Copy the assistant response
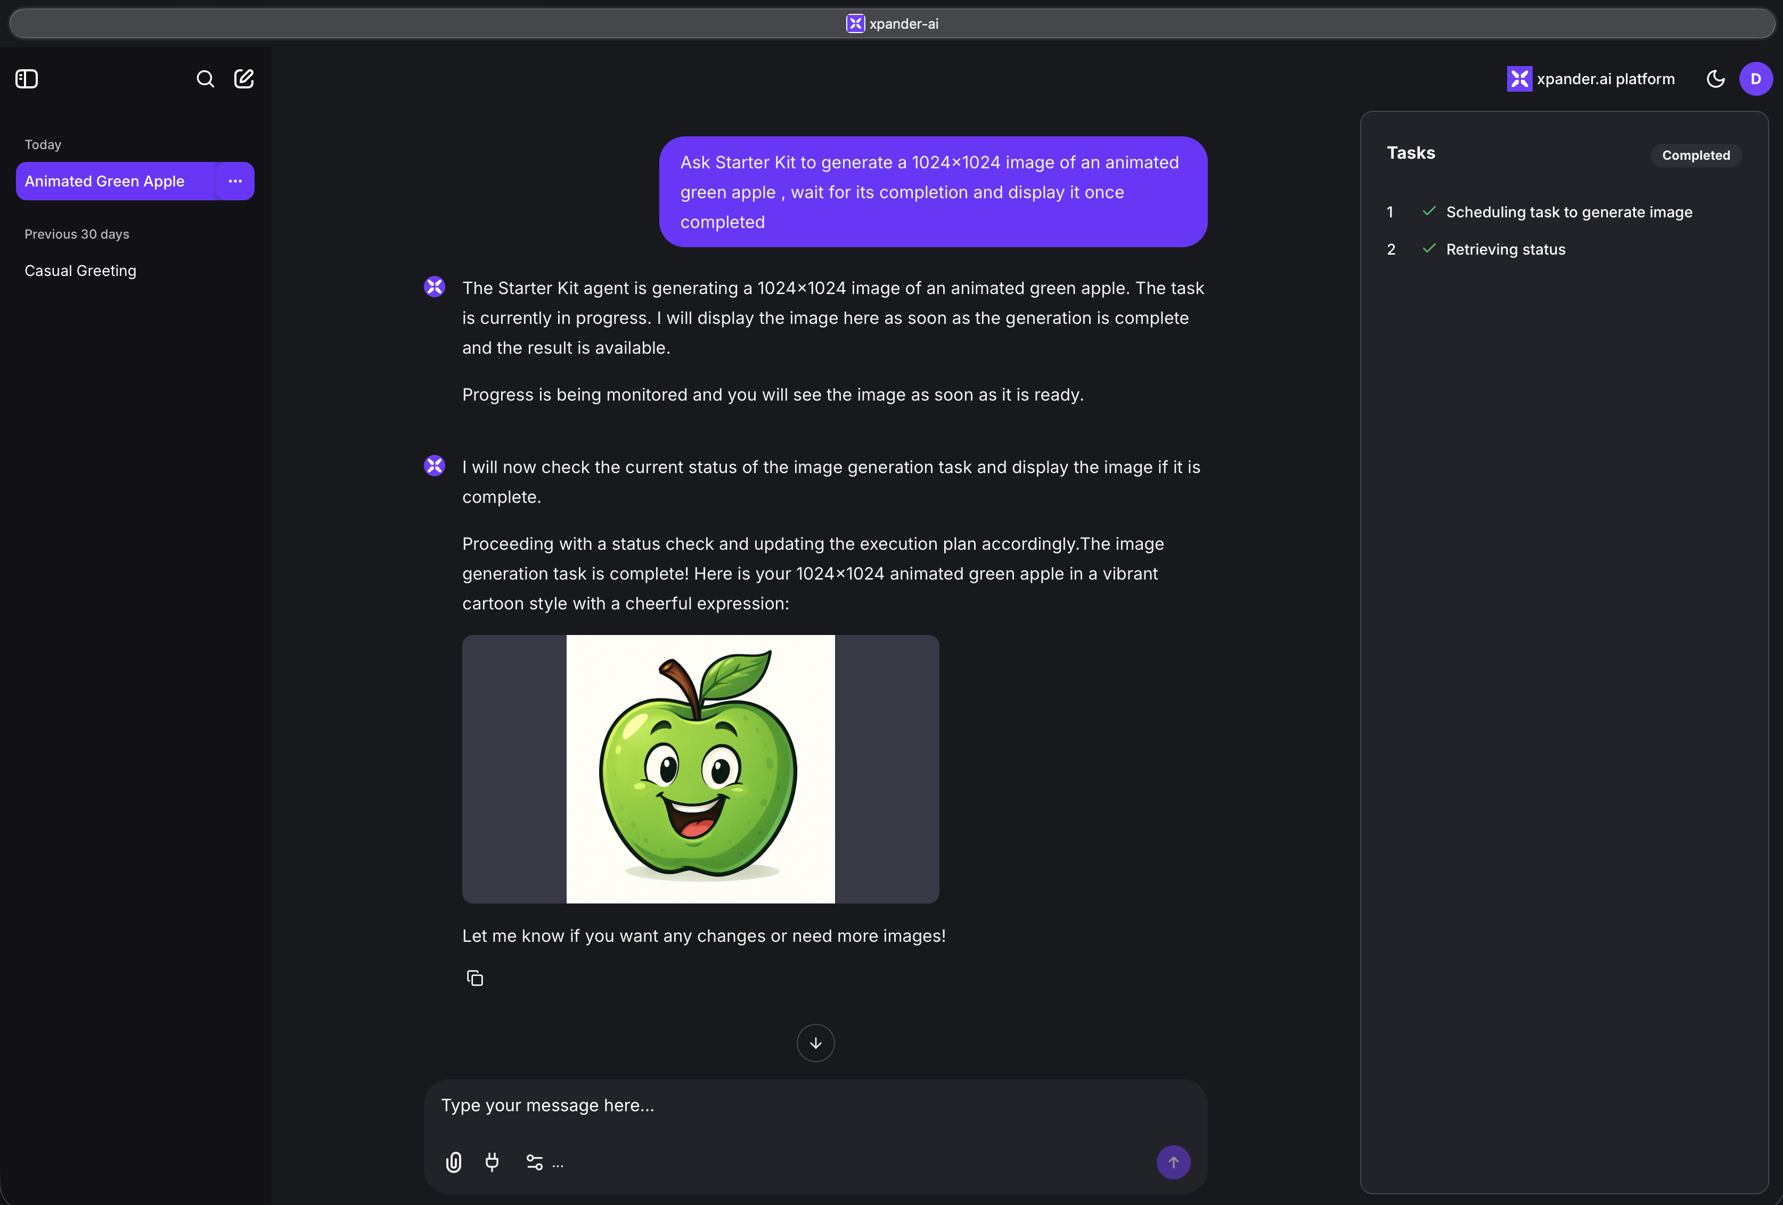The height and width of the screenshot is (1205, 1783). (475, 978)
